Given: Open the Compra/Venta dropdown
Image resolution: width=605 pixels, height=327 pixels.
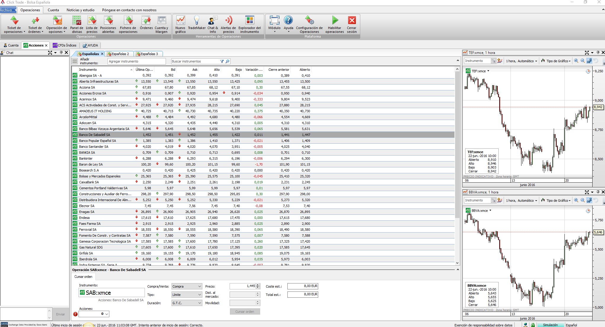Looking at the screenshot, I should [x=187, y=286].
